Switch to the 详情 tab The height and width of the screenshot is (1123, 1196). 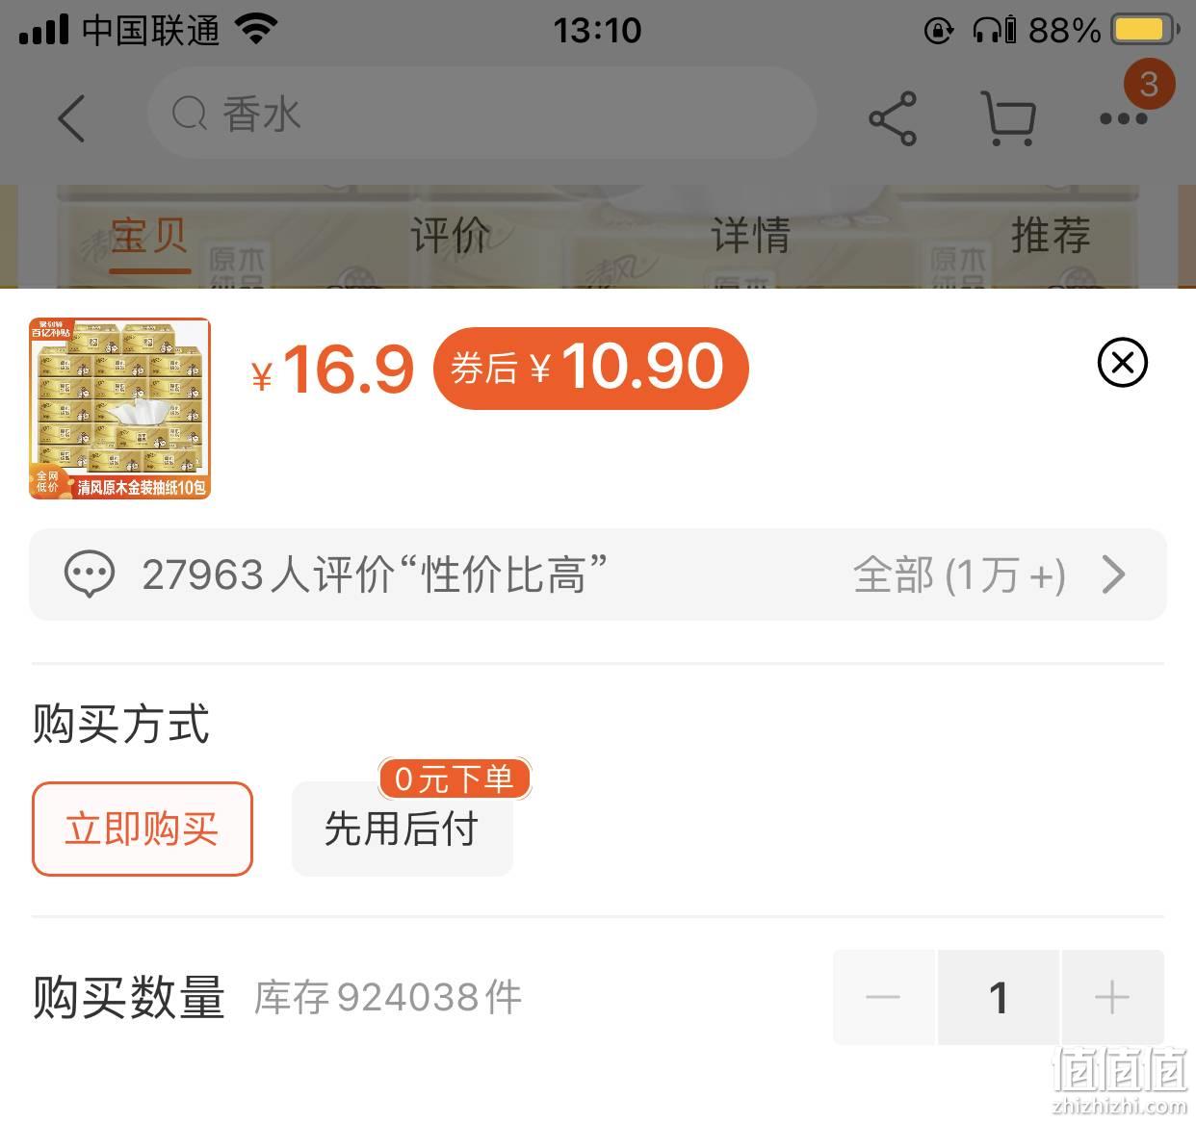click(x=750, y=235)
